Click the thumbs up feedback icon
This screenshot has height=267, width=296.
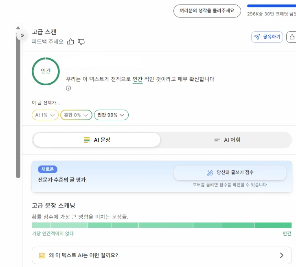[x=70, y=42]
